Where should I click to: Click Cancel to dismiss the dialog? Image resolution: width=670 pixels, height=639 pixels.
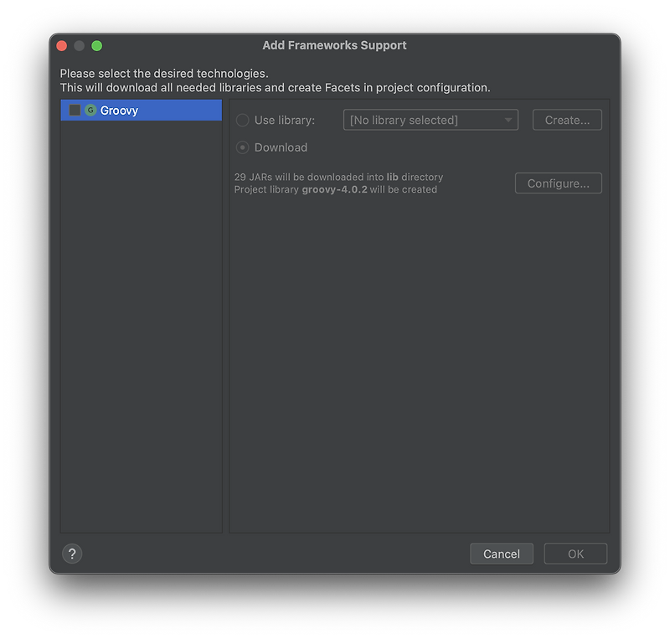point(501,554)
